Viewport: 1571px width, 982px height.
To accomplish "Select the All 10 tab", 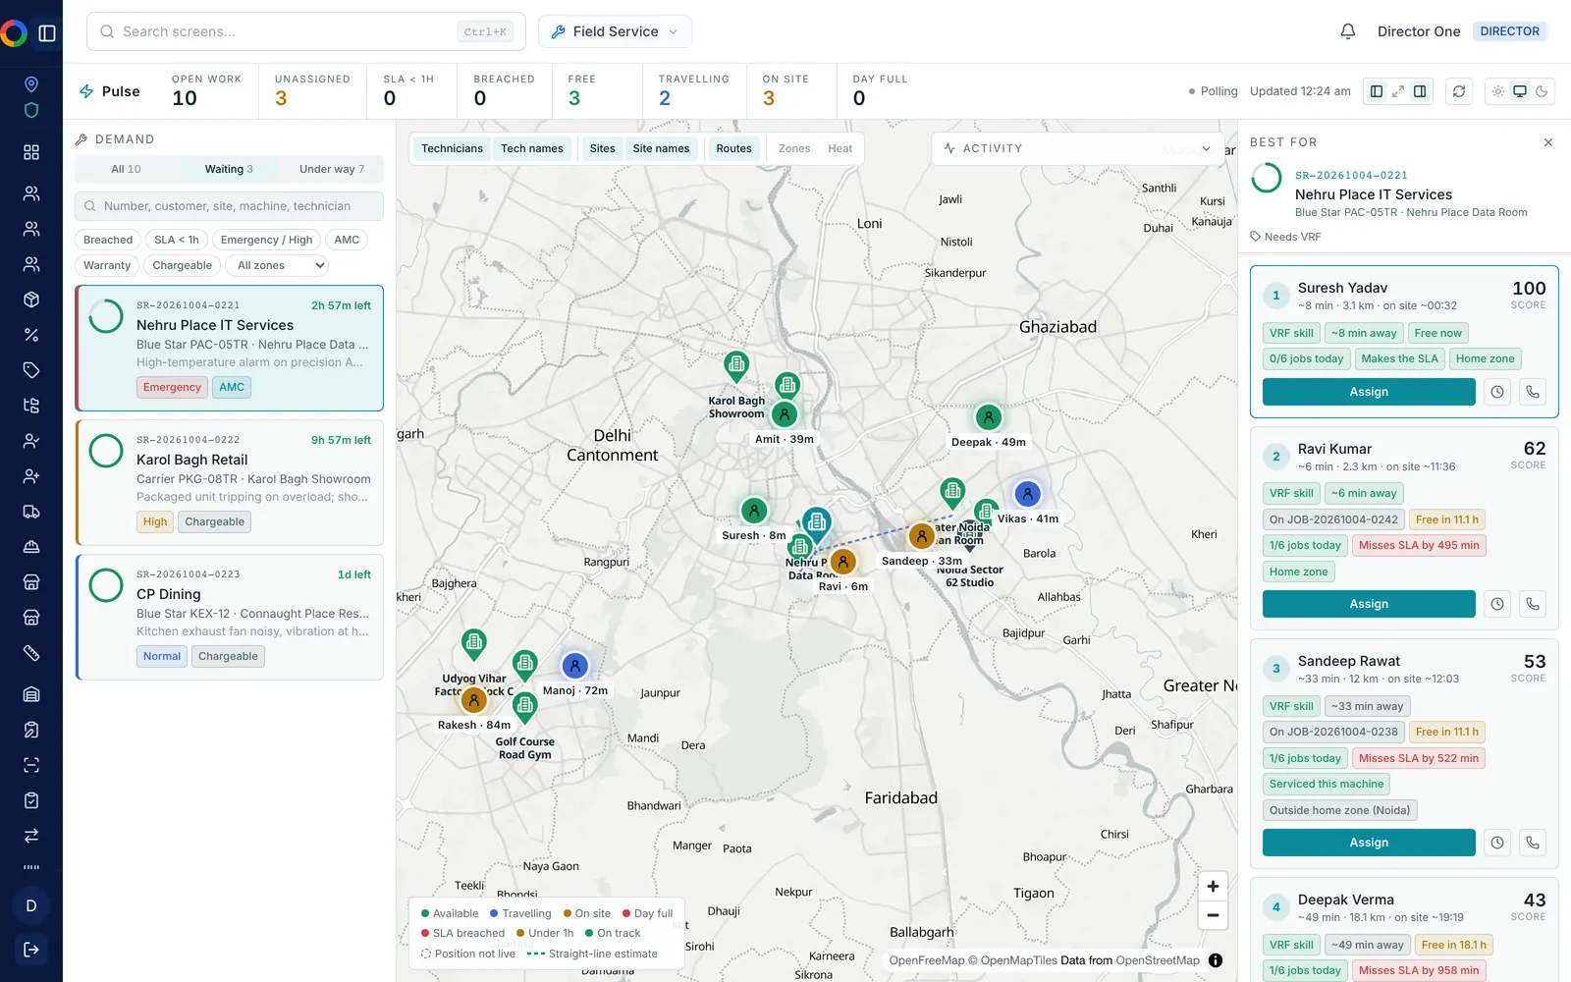I will [126, 169].
